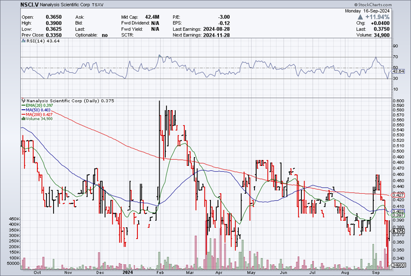Click the up-arrow icon beside +11.94%

tap(361, 17)
